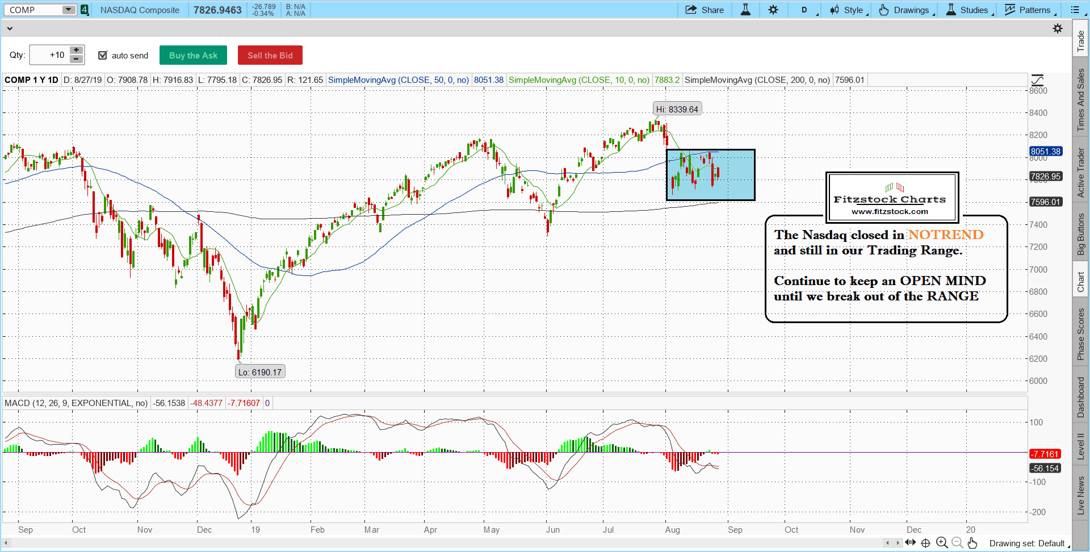Click the flask icon beside the Share button
This screenshot has width=1090, height=552.
pos(745,10)
